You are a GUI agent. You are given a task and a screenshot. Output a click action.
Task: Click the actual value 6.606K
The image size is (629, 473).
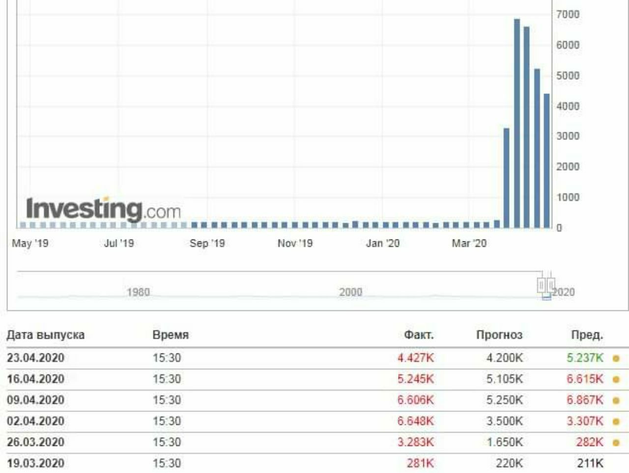pyautogui.click(x=416, y=400)
